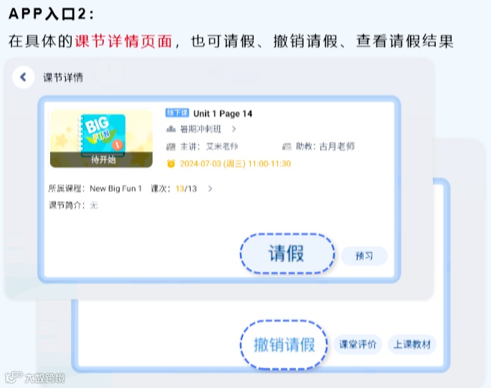Click the Unit 1 Page 14 lesson title
Image resolution: width=491 pixels, height=388 pixels.
point(223,114)
